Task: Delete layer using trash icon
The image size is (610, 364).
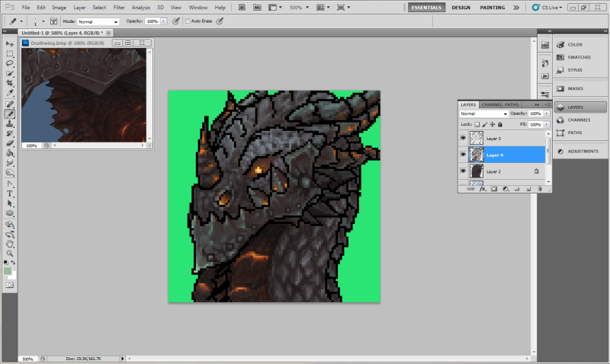Action: coord(540,189)
